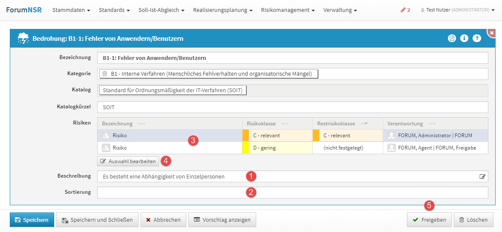
Task: Click the Speichern button
Action: (32, 220)
